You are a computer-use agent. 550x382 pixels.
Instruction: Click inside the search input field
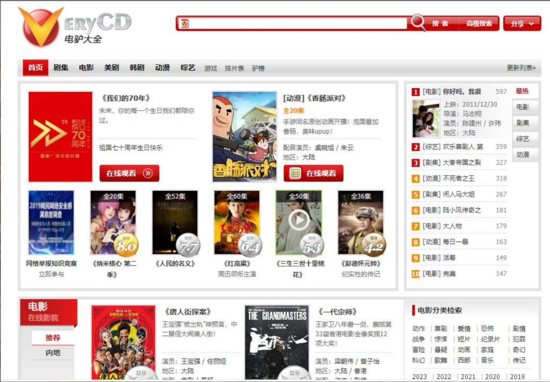pyautogui.click(x=296, y=23)
